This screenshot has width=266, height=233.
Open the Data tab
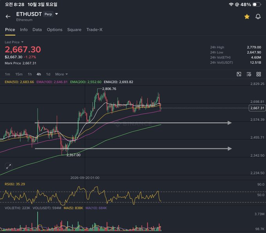coord(37,30)
